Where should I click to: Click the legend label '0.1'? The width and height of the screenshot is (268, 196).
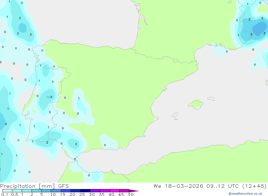click(x=5, y=194)
